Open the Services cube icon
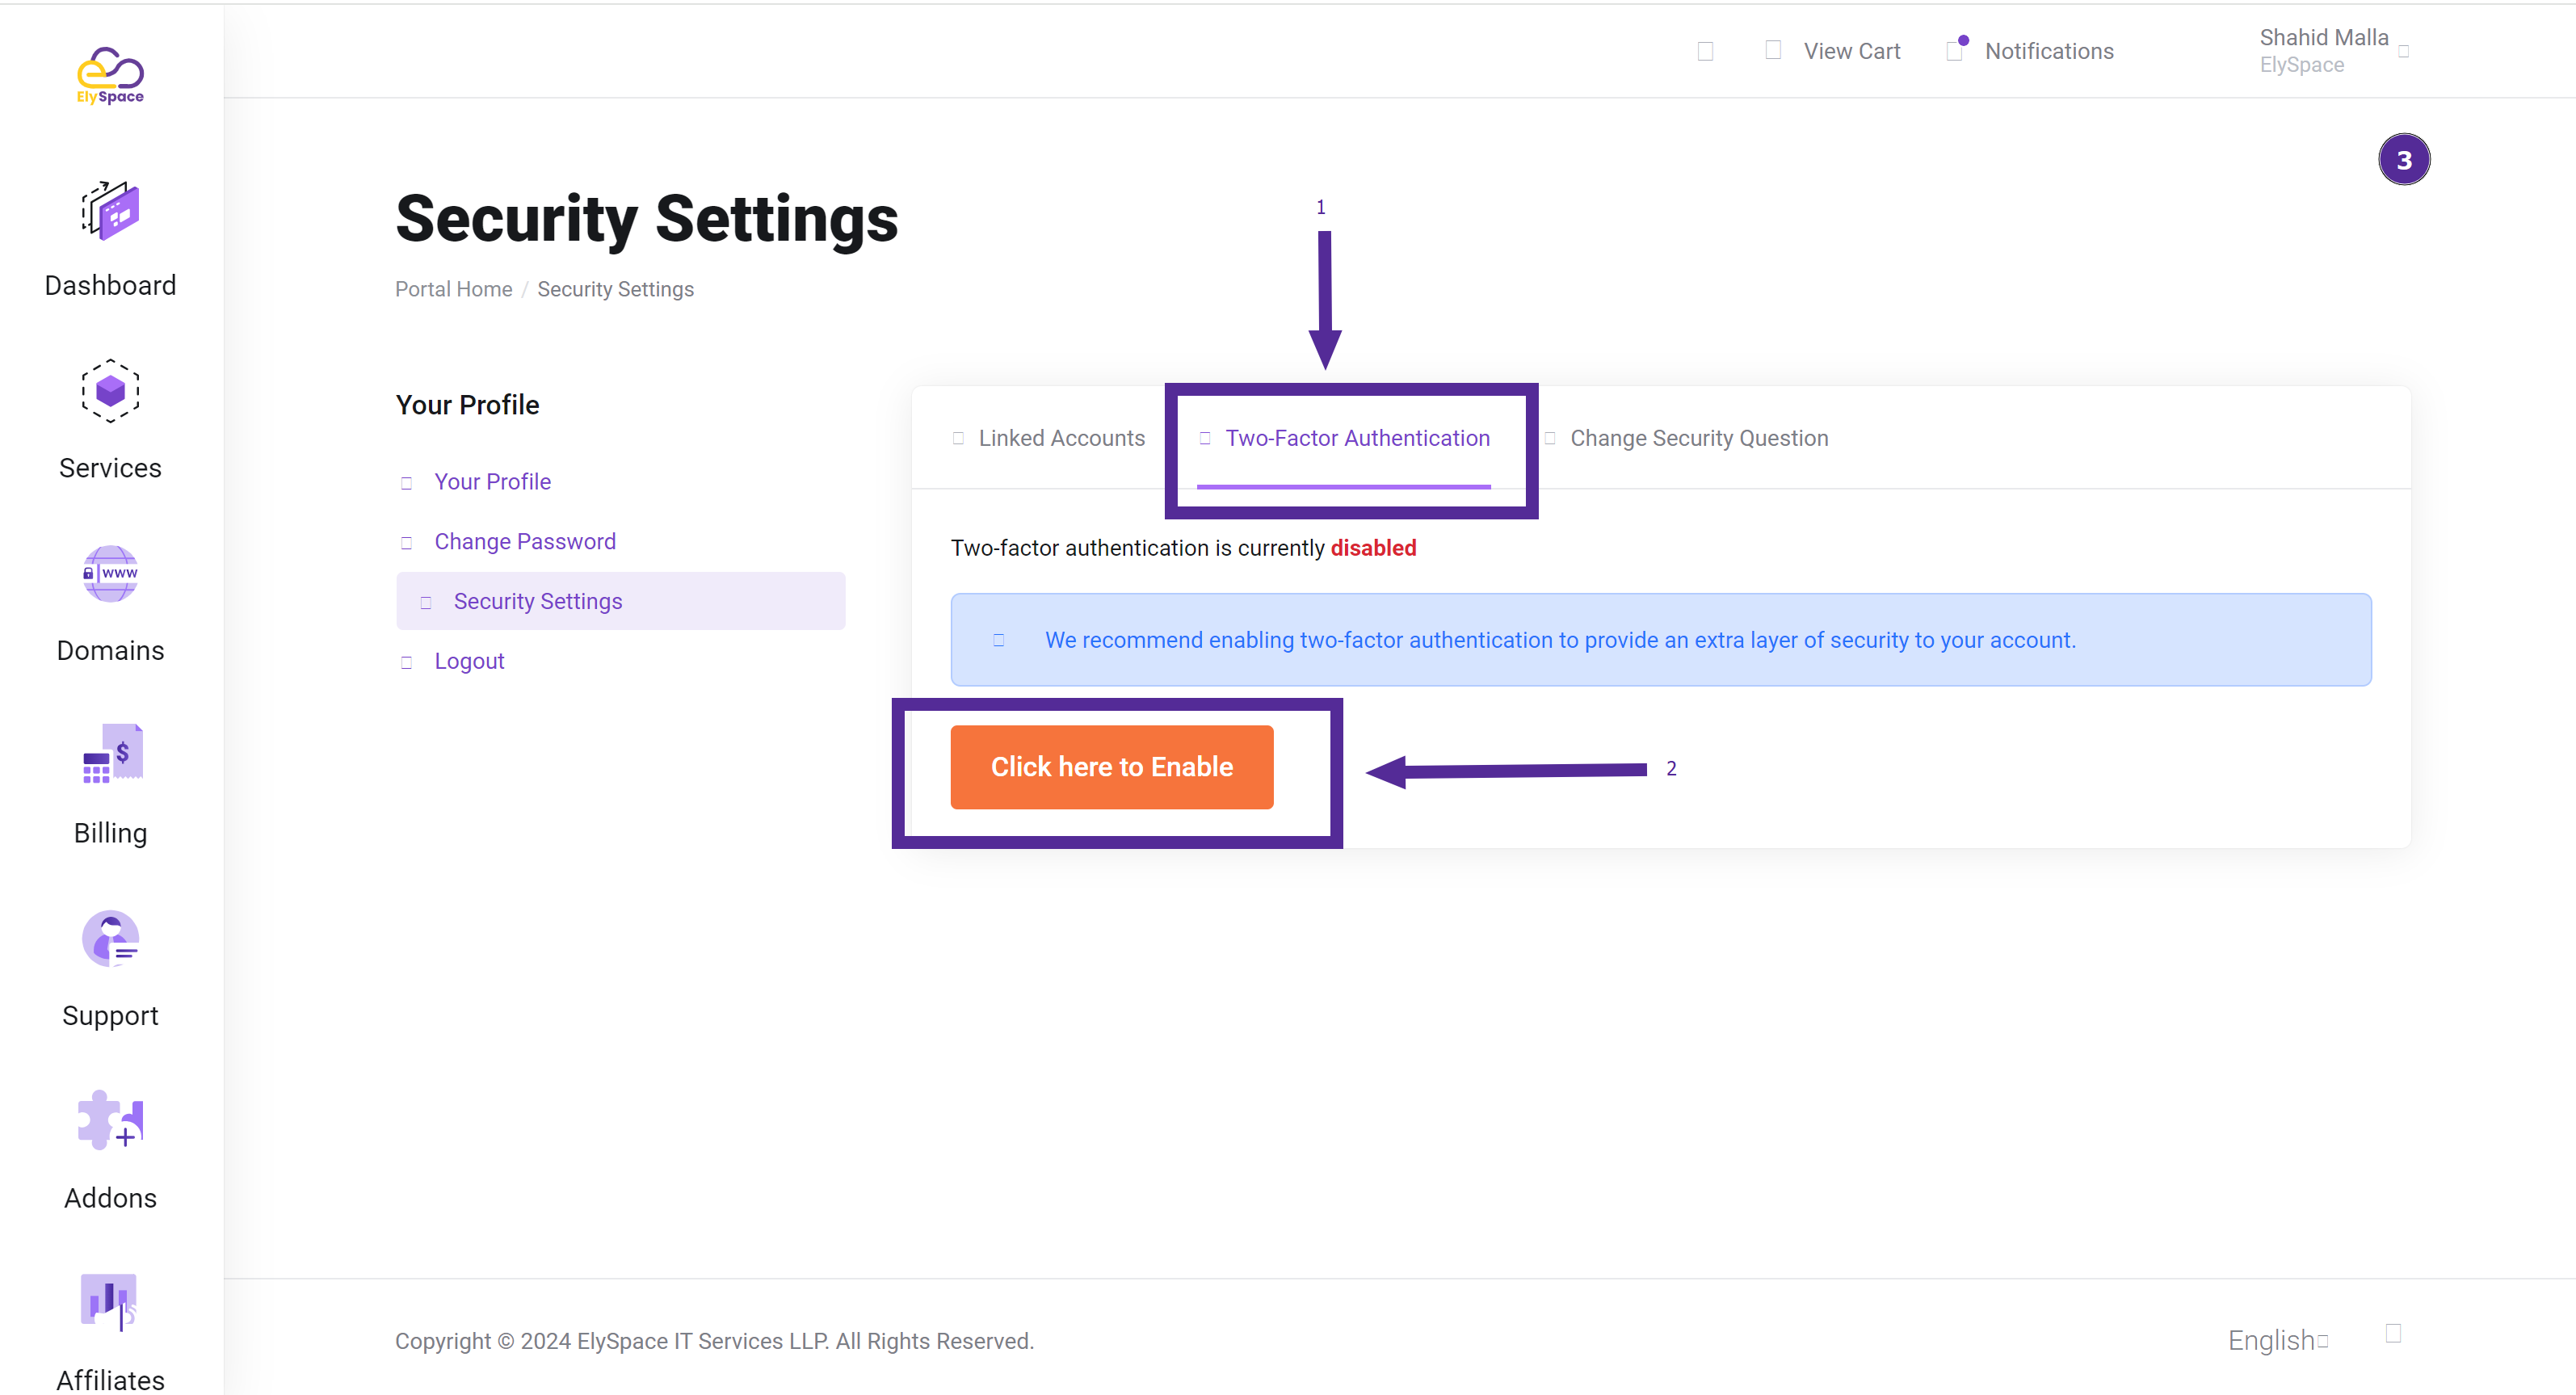The height and width of the screenshot is (1395, 2576). pyautogui.click(x=110, y=391)
